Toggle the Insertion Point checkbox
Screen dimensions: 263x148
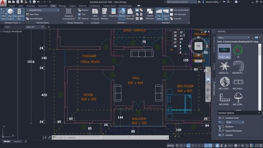(x=219, y=118)
